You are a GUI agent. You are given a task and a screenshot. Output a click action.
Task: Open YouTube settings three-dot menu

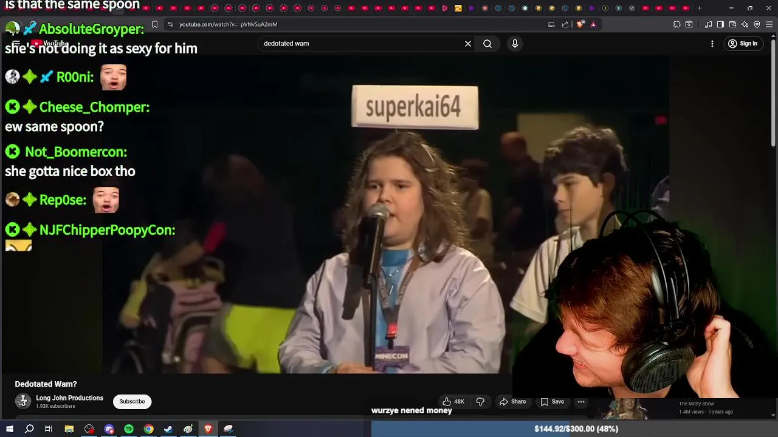(712, 44)
